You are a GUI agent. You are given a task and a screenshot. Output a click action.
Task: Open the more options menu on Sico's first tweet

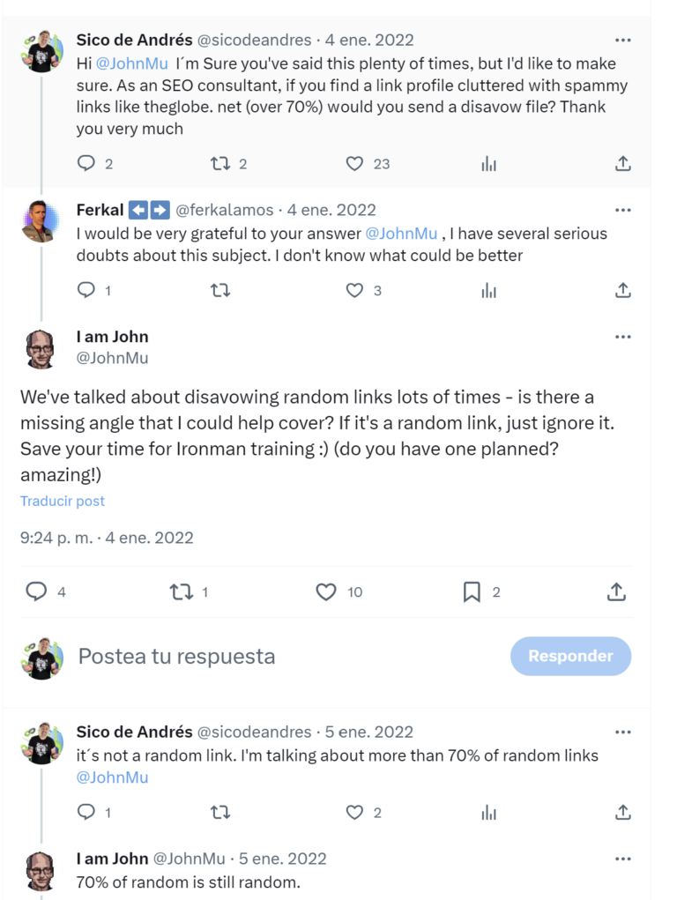tap(624, 40)
